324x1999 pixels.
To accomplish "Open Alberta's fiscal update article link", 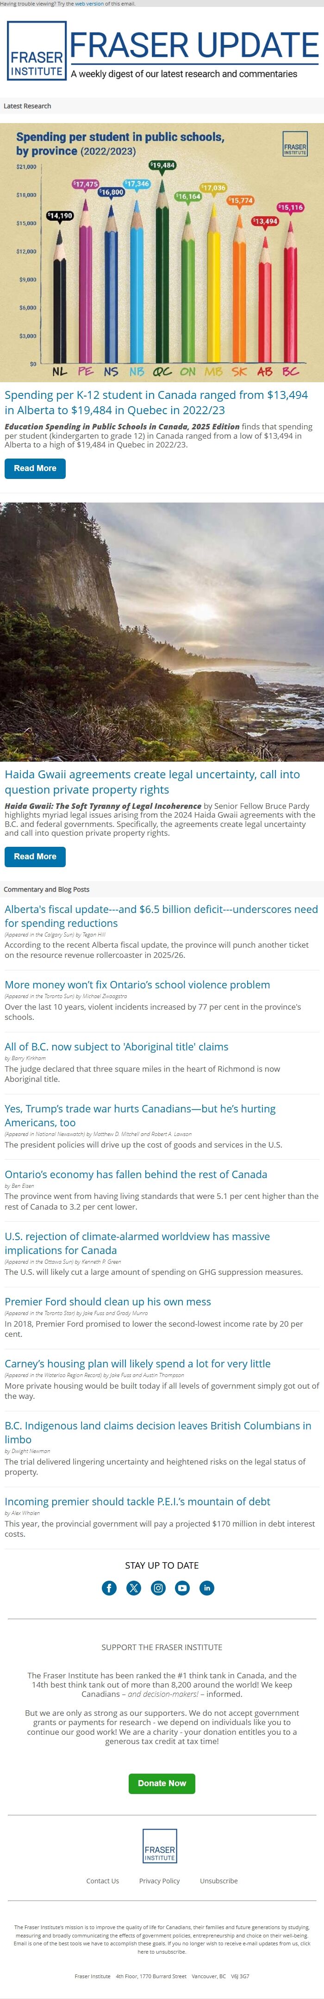I will [161, 916].
